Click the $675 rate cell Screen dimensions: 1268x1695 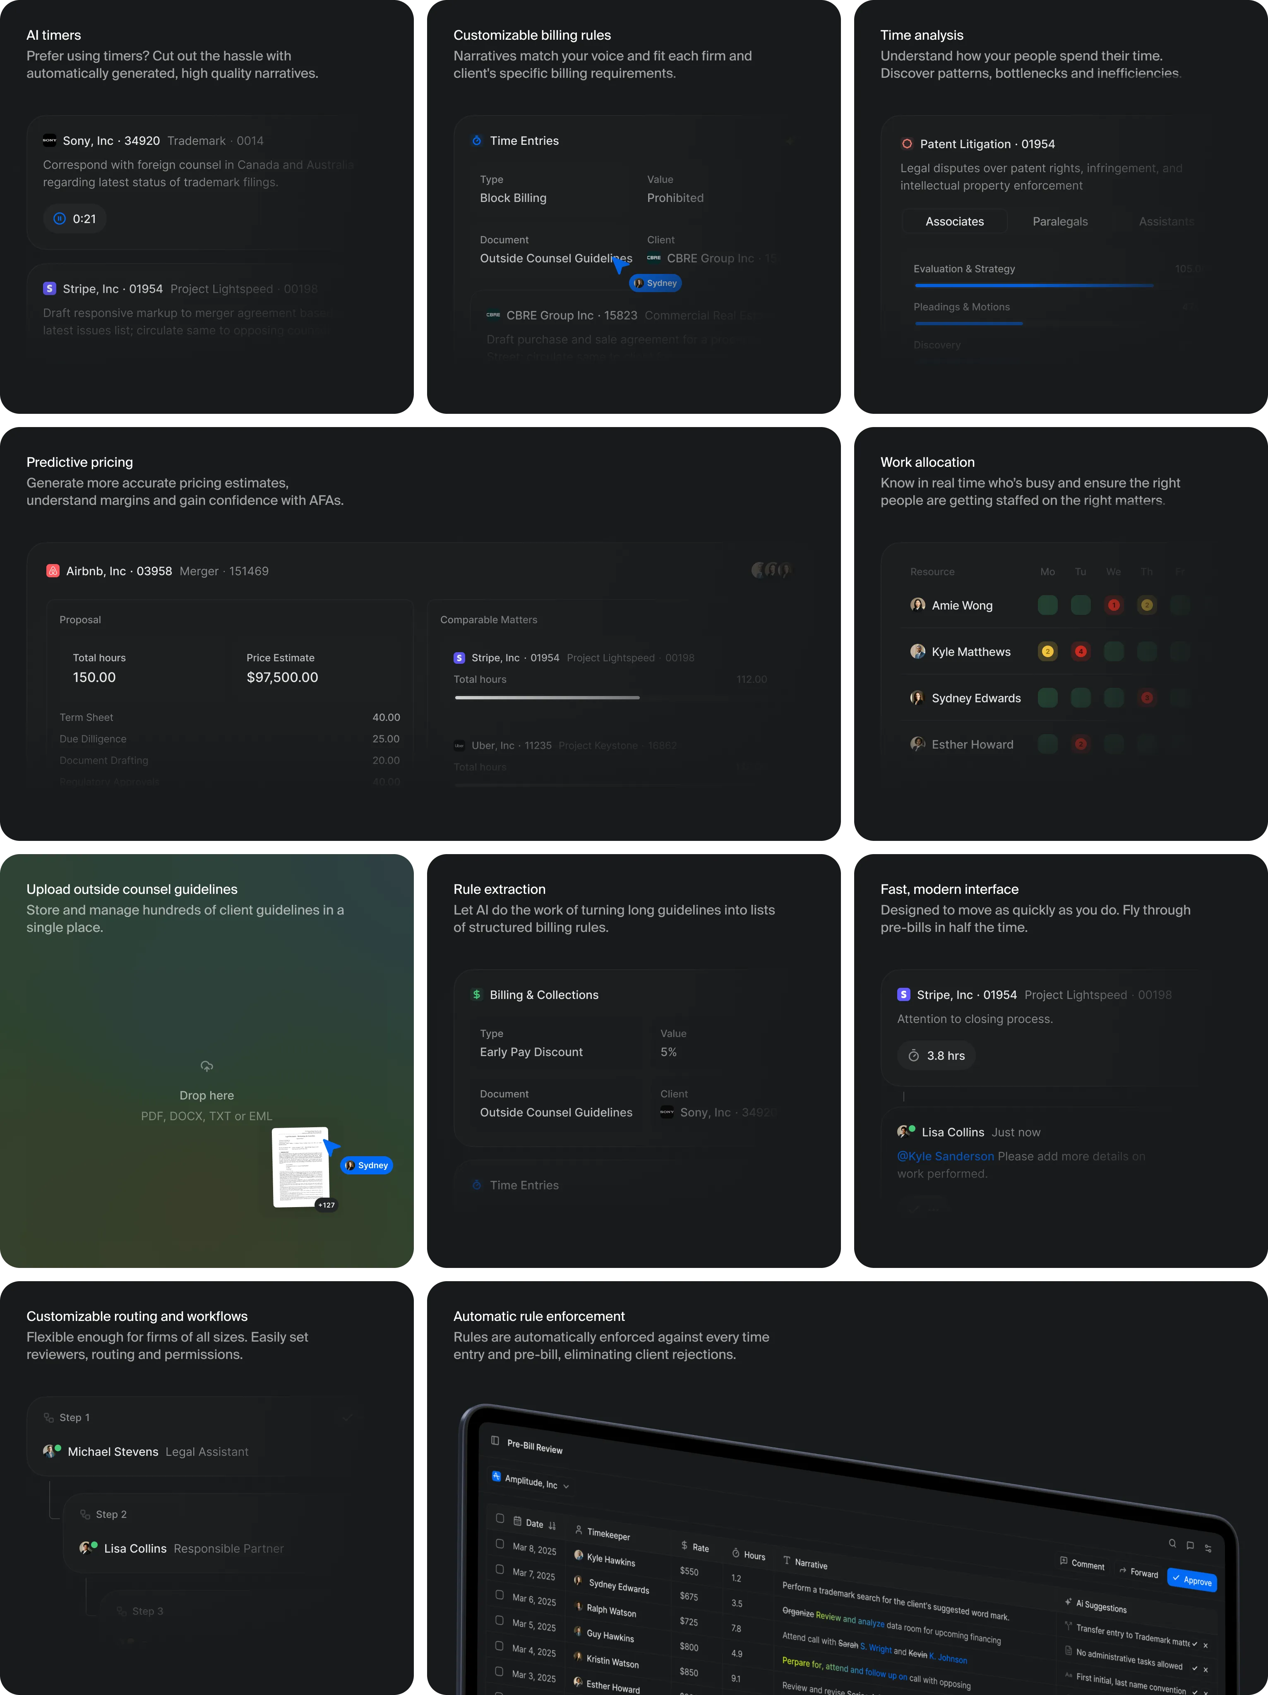coord(689,1596)
